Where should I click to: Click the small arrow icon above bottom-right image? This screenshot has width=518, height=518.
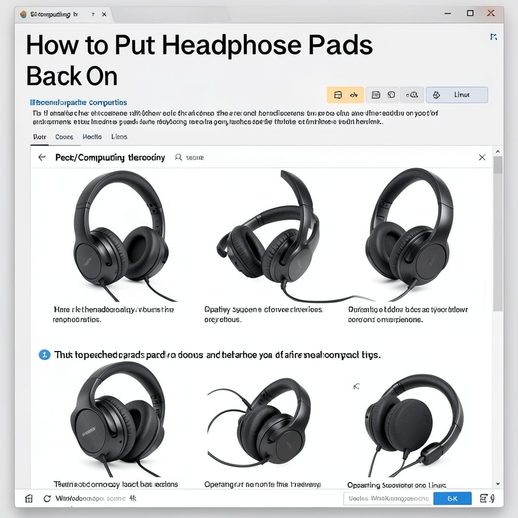356,386
